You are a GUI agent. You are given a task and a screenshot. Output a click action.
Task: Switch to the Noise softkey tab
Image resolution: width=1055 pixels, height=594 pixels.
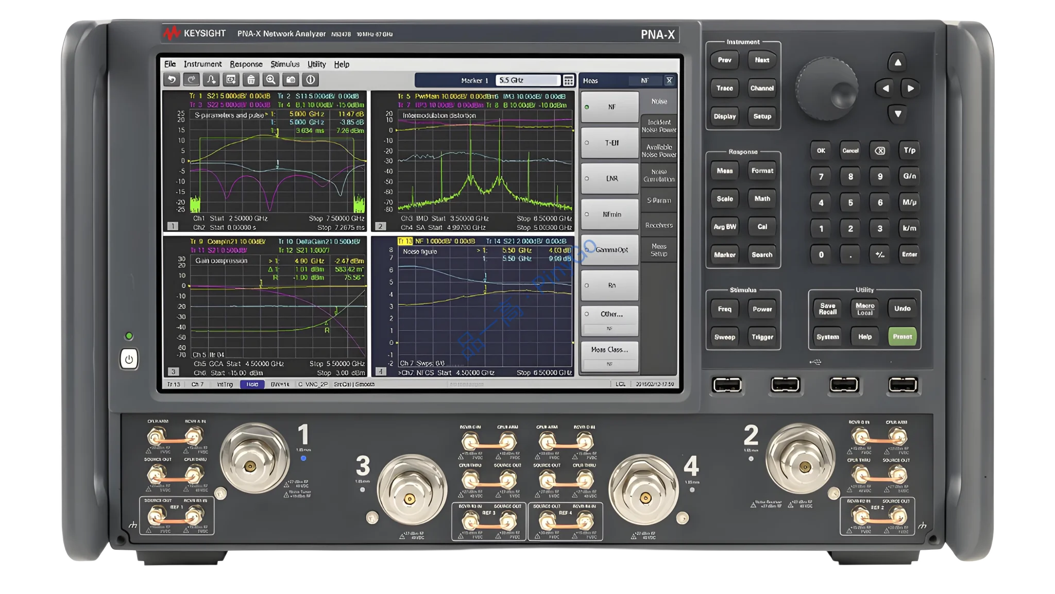(x=659, y=101)
